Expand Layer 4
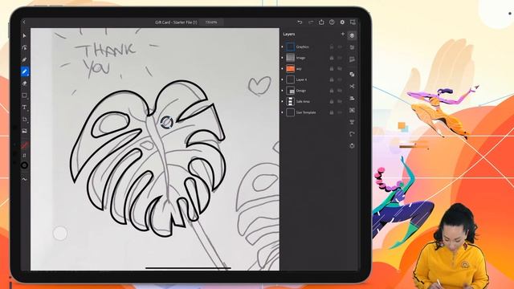The width and height of the screenshot is (514, 289). [x=282, y=79]
